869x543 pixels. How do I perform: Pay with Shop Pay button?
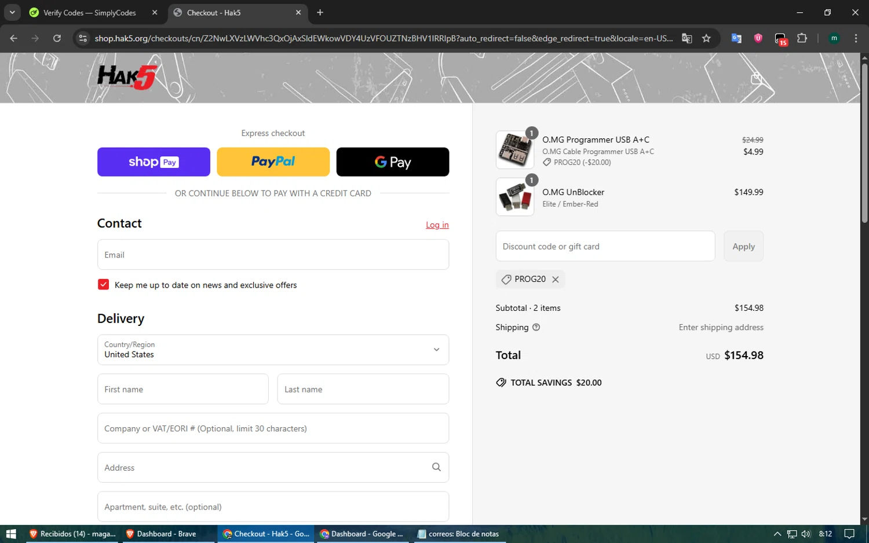pyautogui.click(x=154, y=162)
